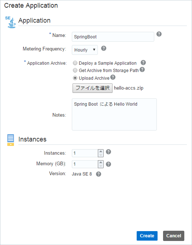Click the ファイルを選択 file chooser button
192x245 pixels.
[92, 88]
